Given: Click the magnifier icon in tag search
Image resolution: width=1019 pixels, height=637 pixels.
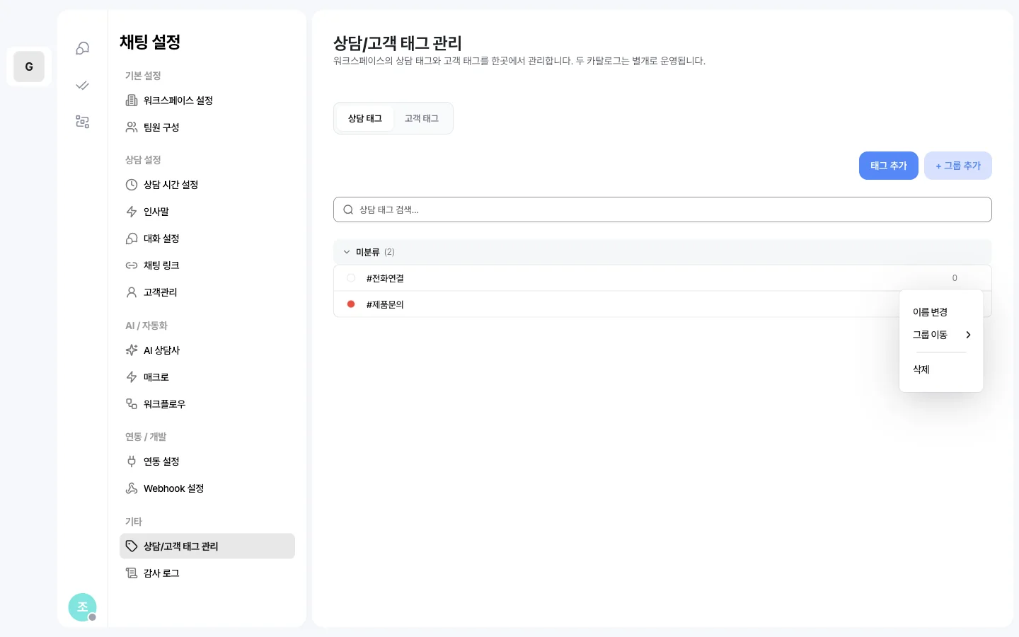Looking at the screenshot, I should [x=348, y=210].
